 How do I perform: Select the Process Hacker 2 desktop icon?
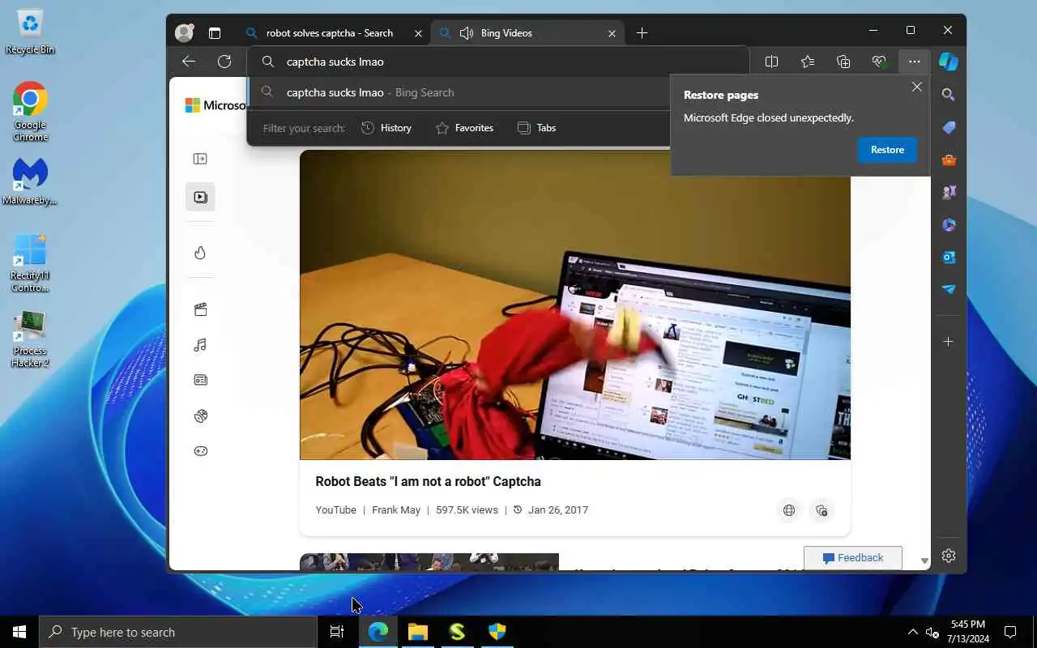pos(30,340)
